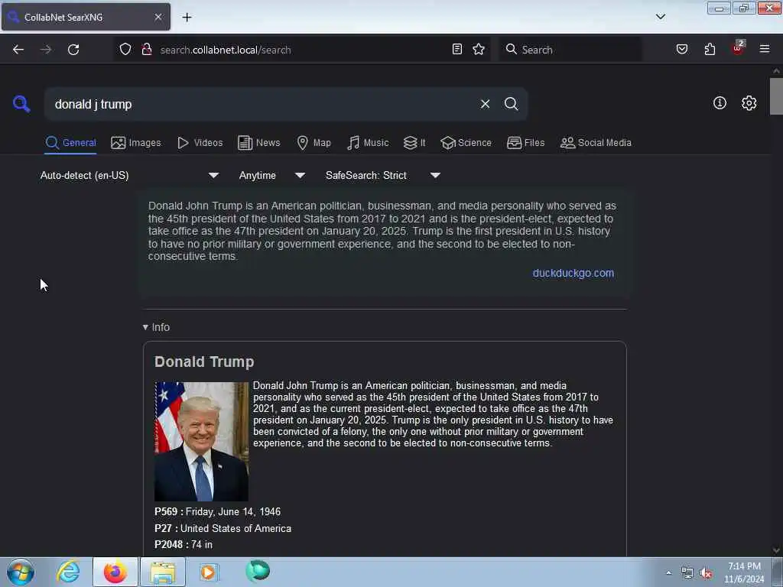
Task: Switch to the Music category
Action: 368,143
